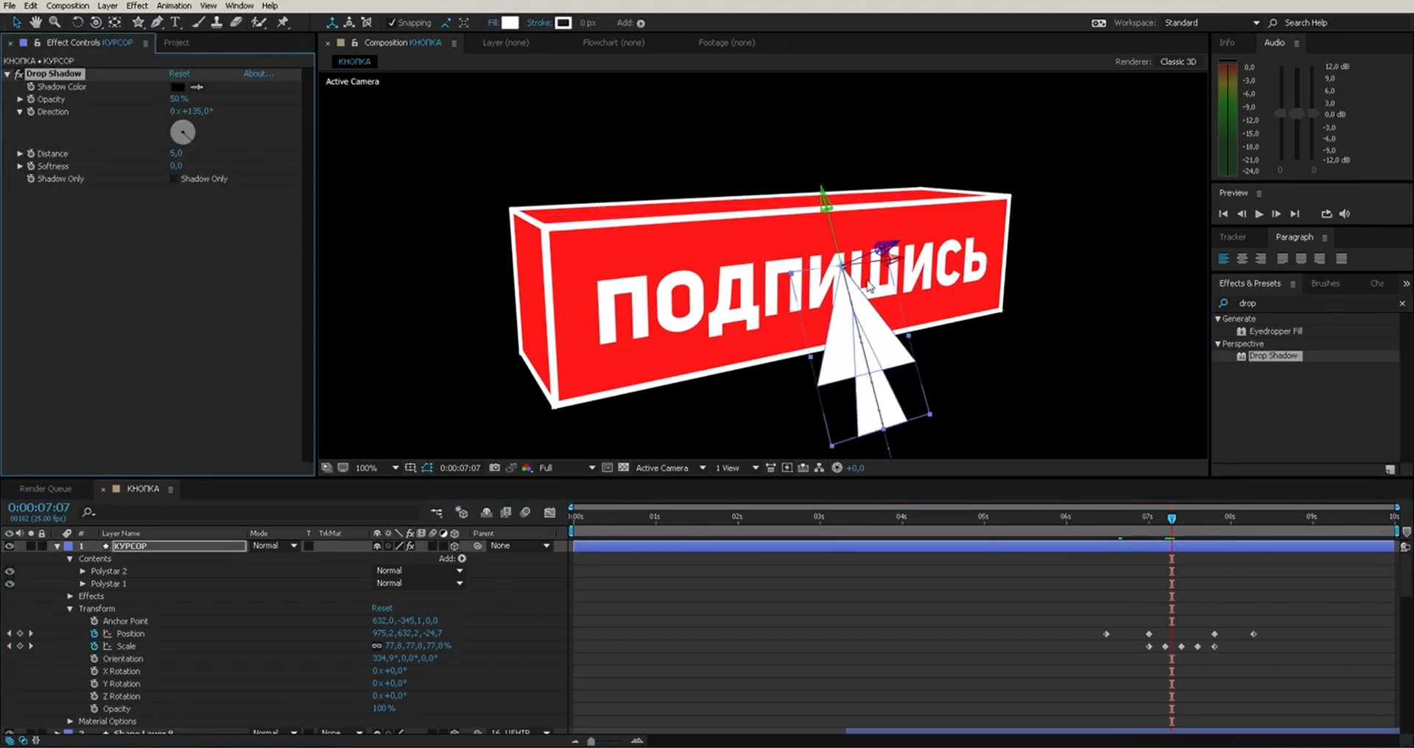1414x748 pixels.
Task: Collapse the Transform group of КУРСОР
Action: click(x=70, y=608)
